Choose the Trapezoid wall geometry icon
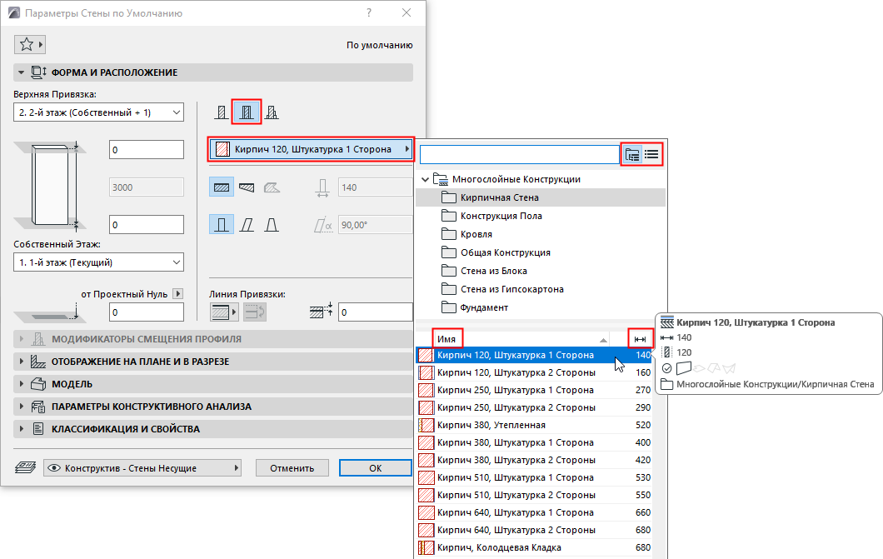The height and width of the screenshot is (559, 883). [x=247, y=187]
